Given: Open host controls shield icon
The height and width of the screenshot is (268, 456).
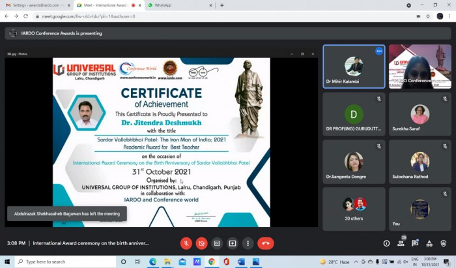Looking at the screenshot, I should click(444, 243).
